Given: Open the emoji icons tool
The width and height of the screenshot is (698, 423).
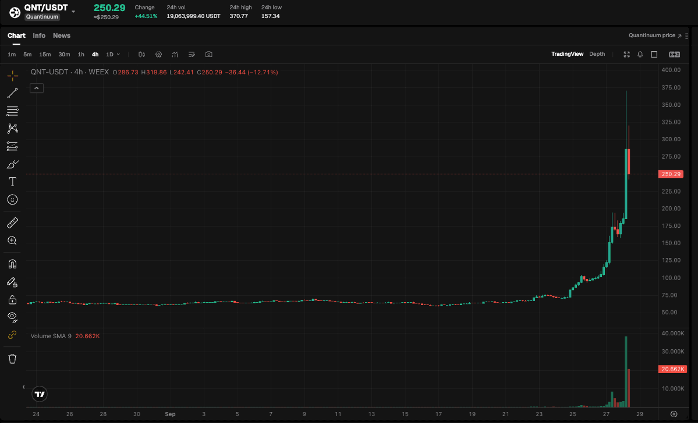Looking at the screenshot, I should tap(12, 199).
